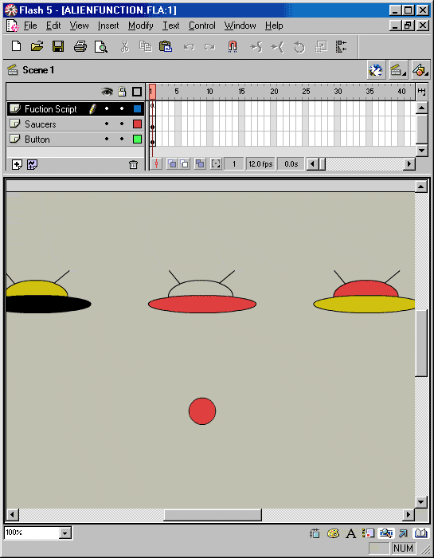Open the zoom percentage dropdown
This screenshot has height=558, width=434.
coord(65,532)
